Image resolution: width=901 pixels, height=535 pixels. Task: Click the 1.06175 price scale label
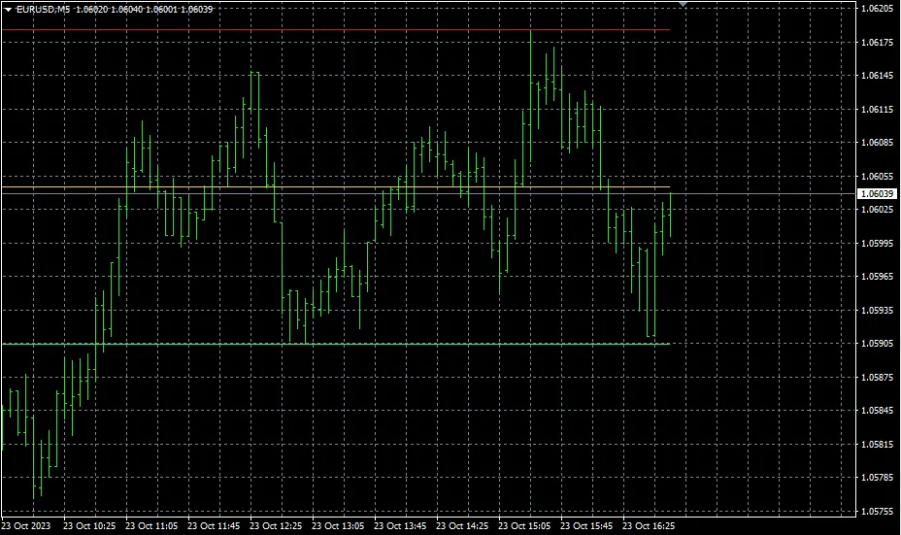point(876,43)
